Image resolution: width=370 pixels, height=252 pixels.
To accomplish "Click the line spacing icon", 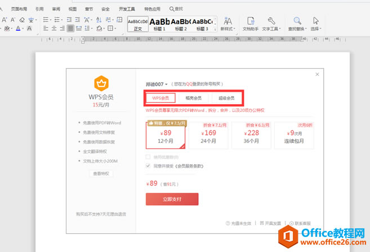I will [87, 28].
